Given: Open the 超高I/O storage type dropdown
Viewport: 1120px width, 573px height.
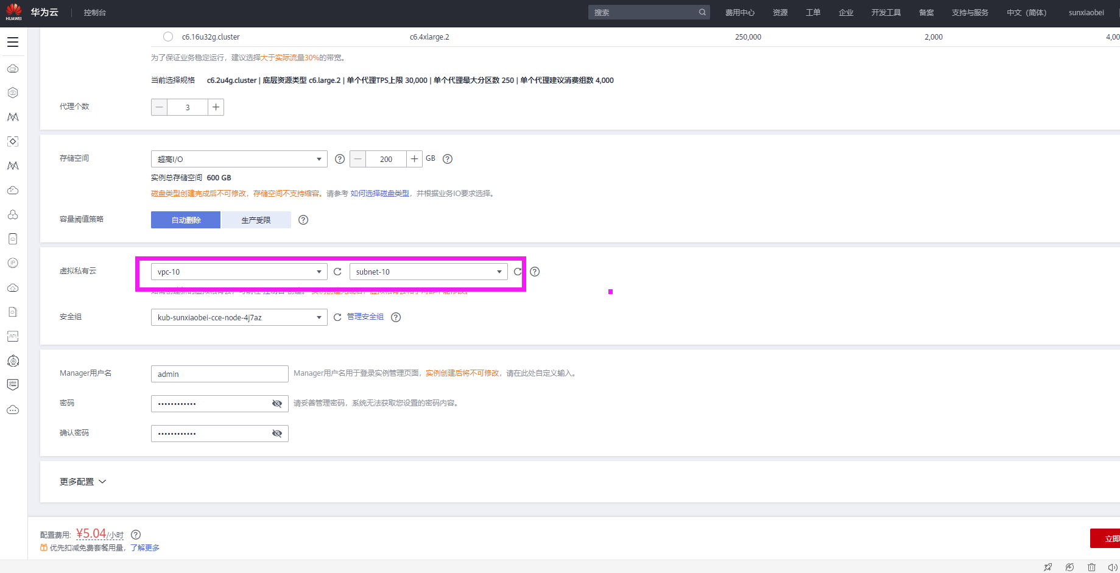Looking at the screenshot, I should point(239,159).
